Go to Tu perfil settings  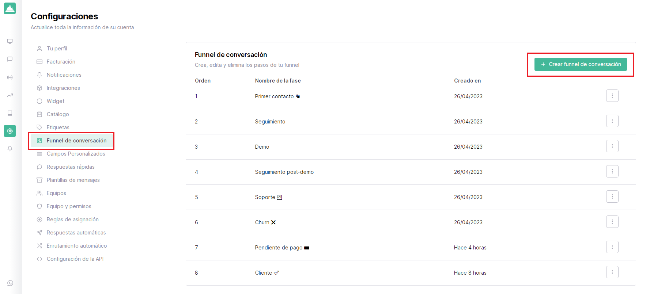(57, 49)
